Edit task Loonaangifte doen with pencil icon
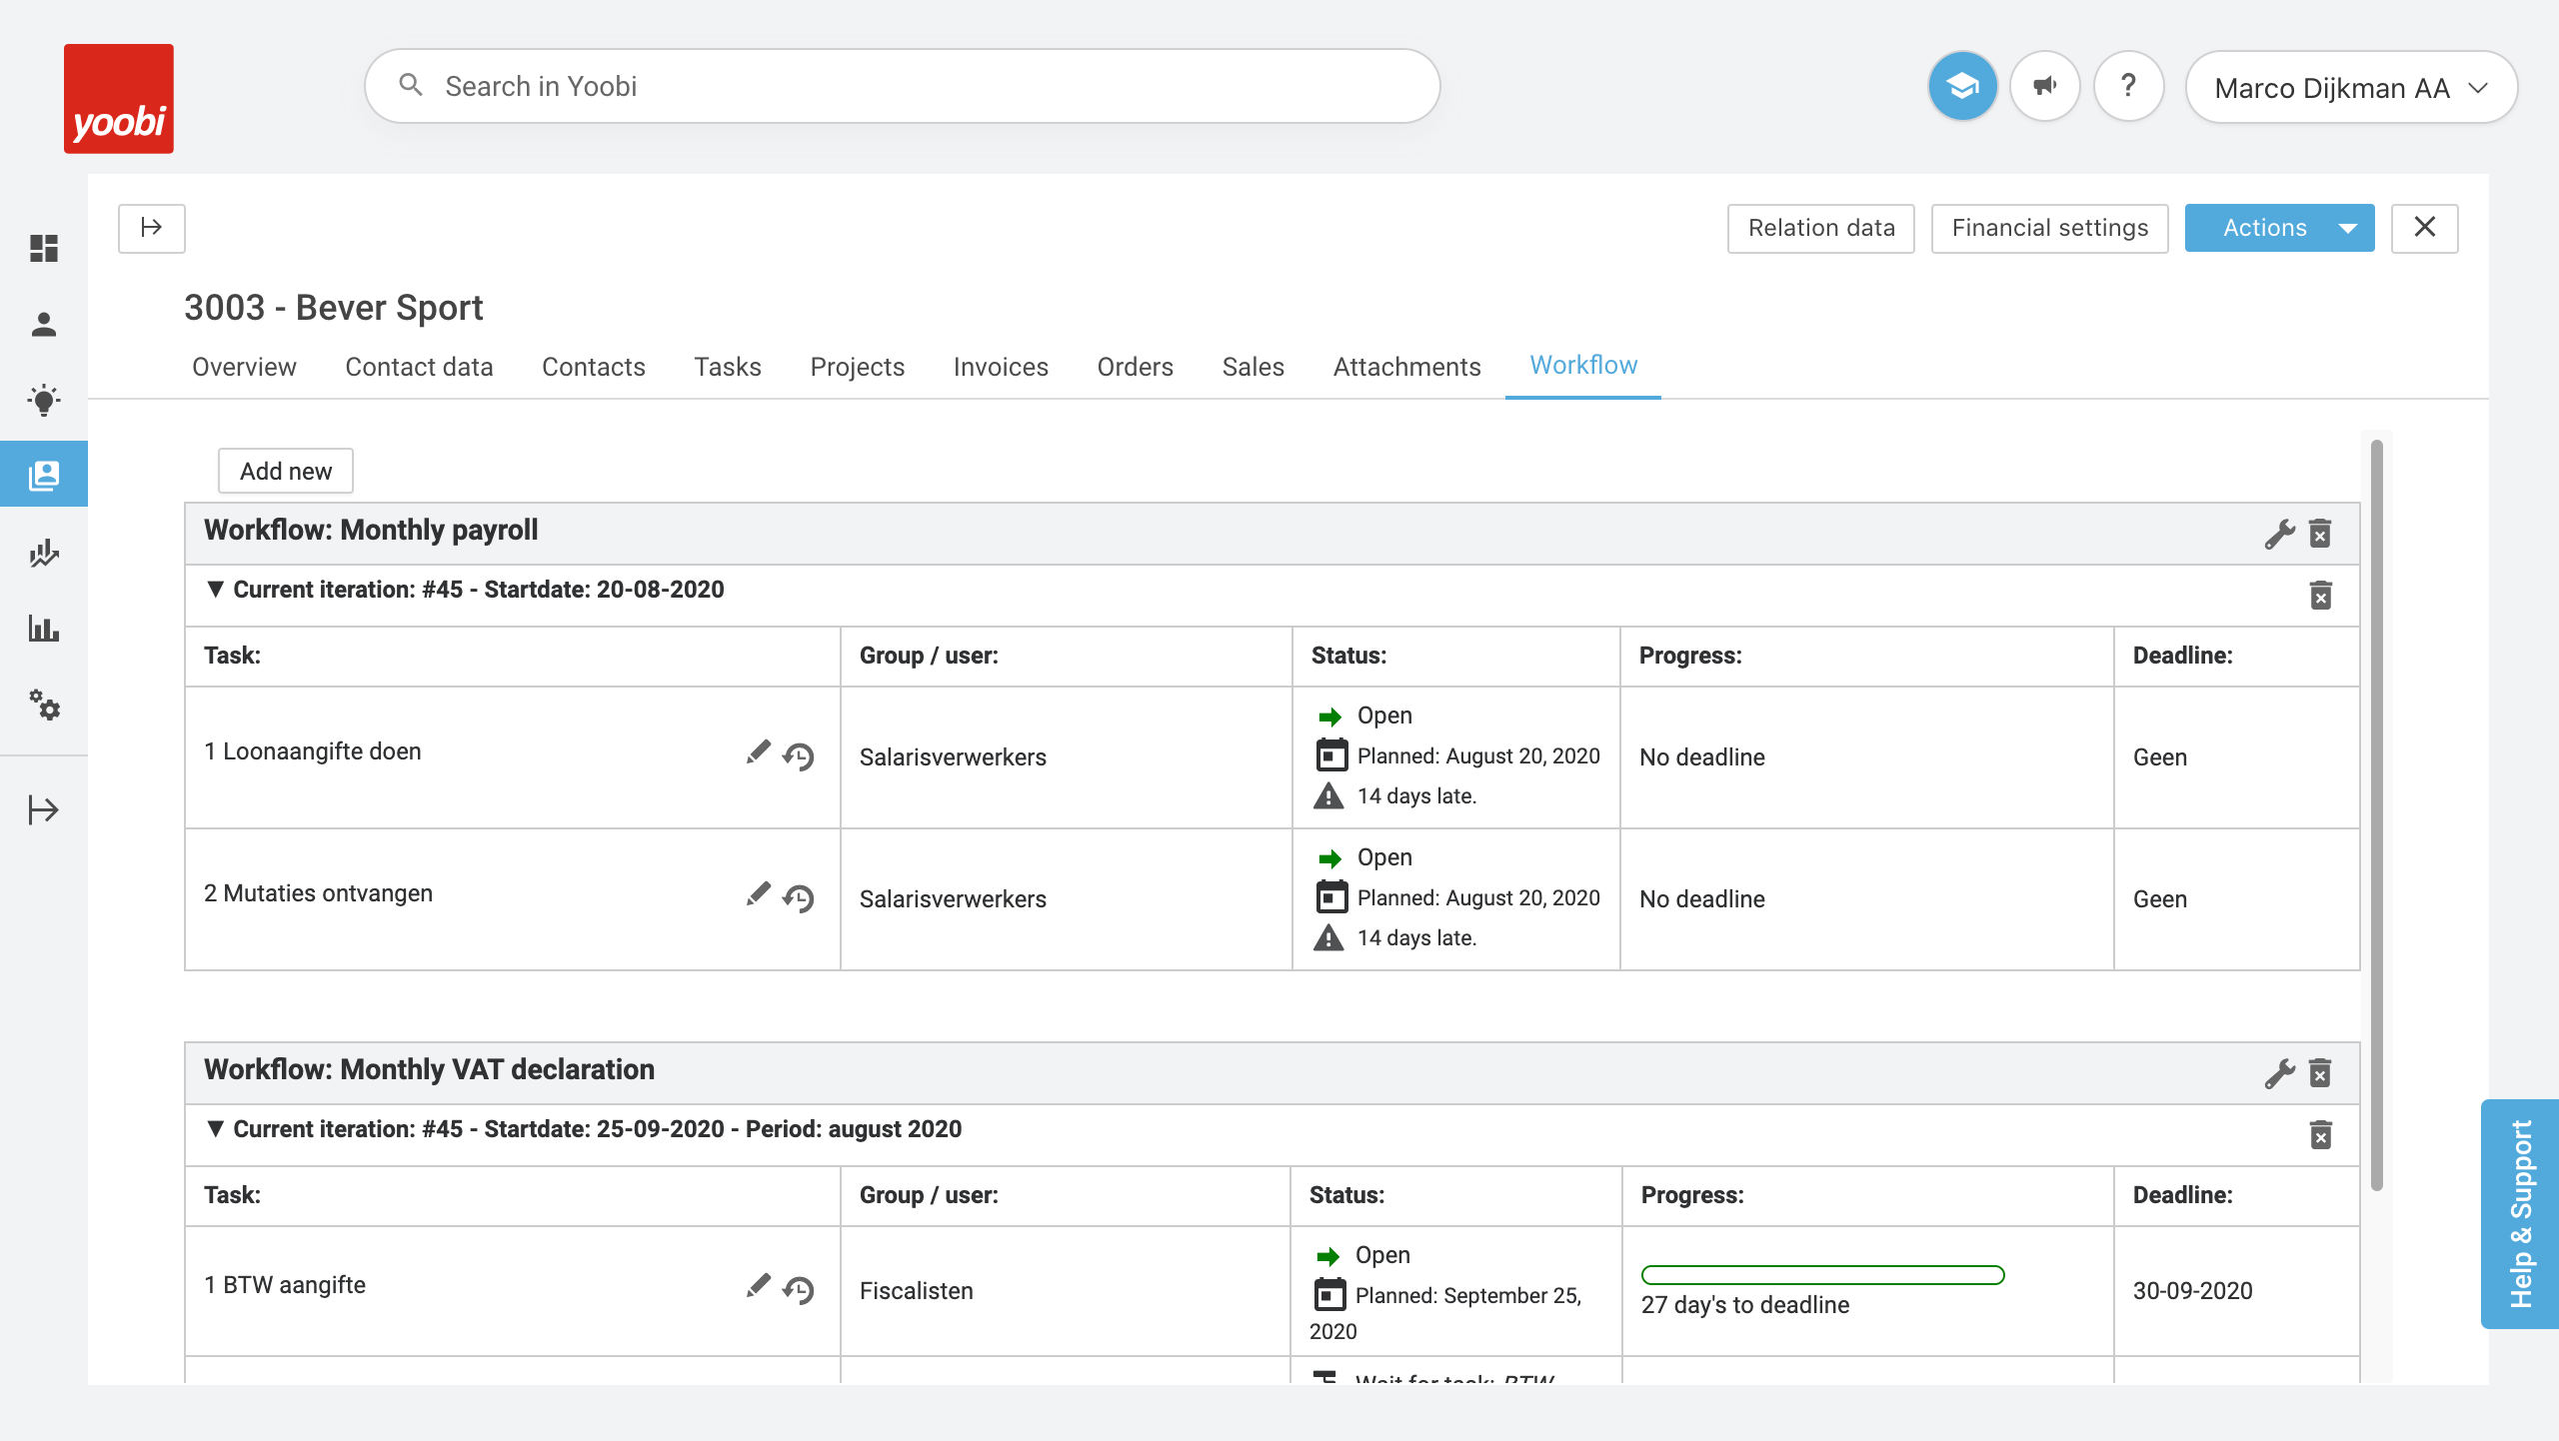Viewport: 2559px width, 1441px height. pos(759,752)
